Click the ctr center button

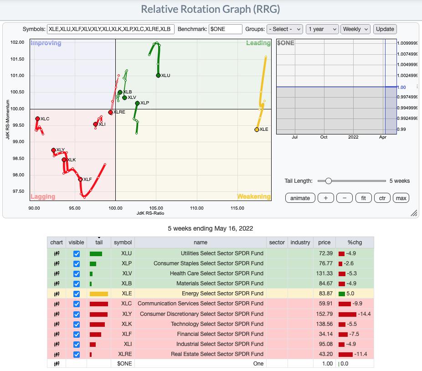coord(382,198)
